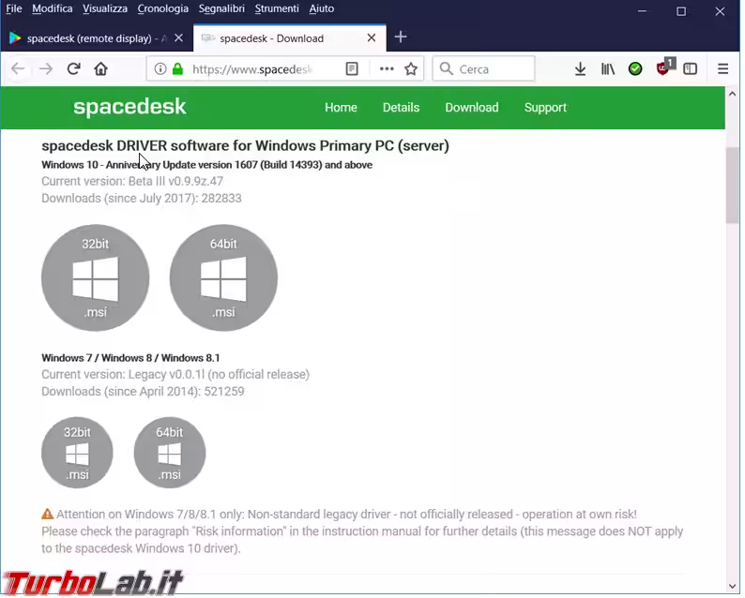Open the Strumenti menu
The image size is (745, 598).
(277, 8)
